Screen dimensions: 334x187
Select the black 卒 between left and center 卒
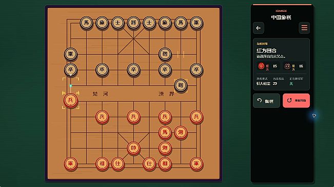(x=102, y=69)
